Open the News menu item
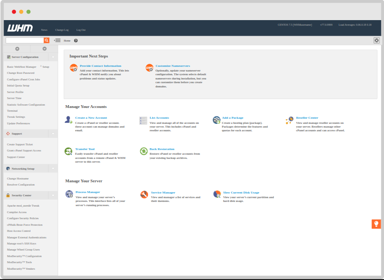The width and height of the screenshot is (384, 280). (x=44, y=30)
